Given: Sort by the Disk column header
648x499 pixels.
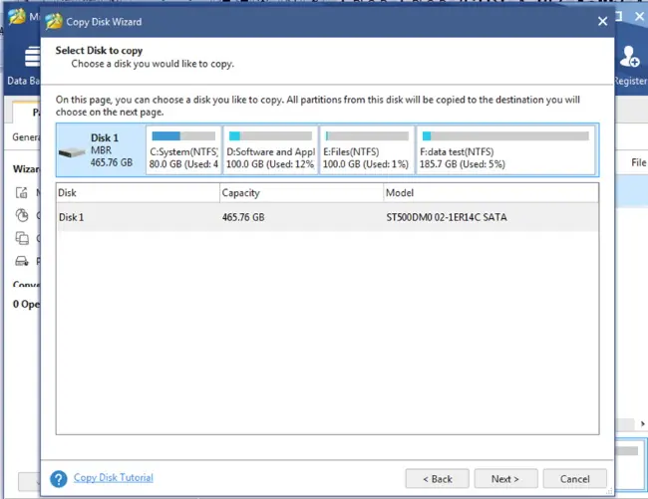Looking at the screenshot, I should click(x=138, y=193).
